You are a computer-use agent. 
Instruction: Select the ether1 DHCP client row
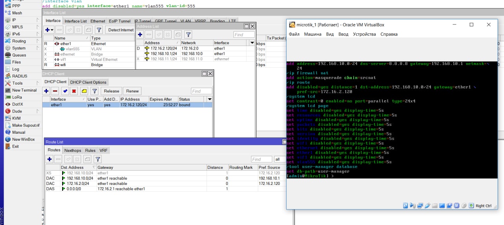(128, 105)
